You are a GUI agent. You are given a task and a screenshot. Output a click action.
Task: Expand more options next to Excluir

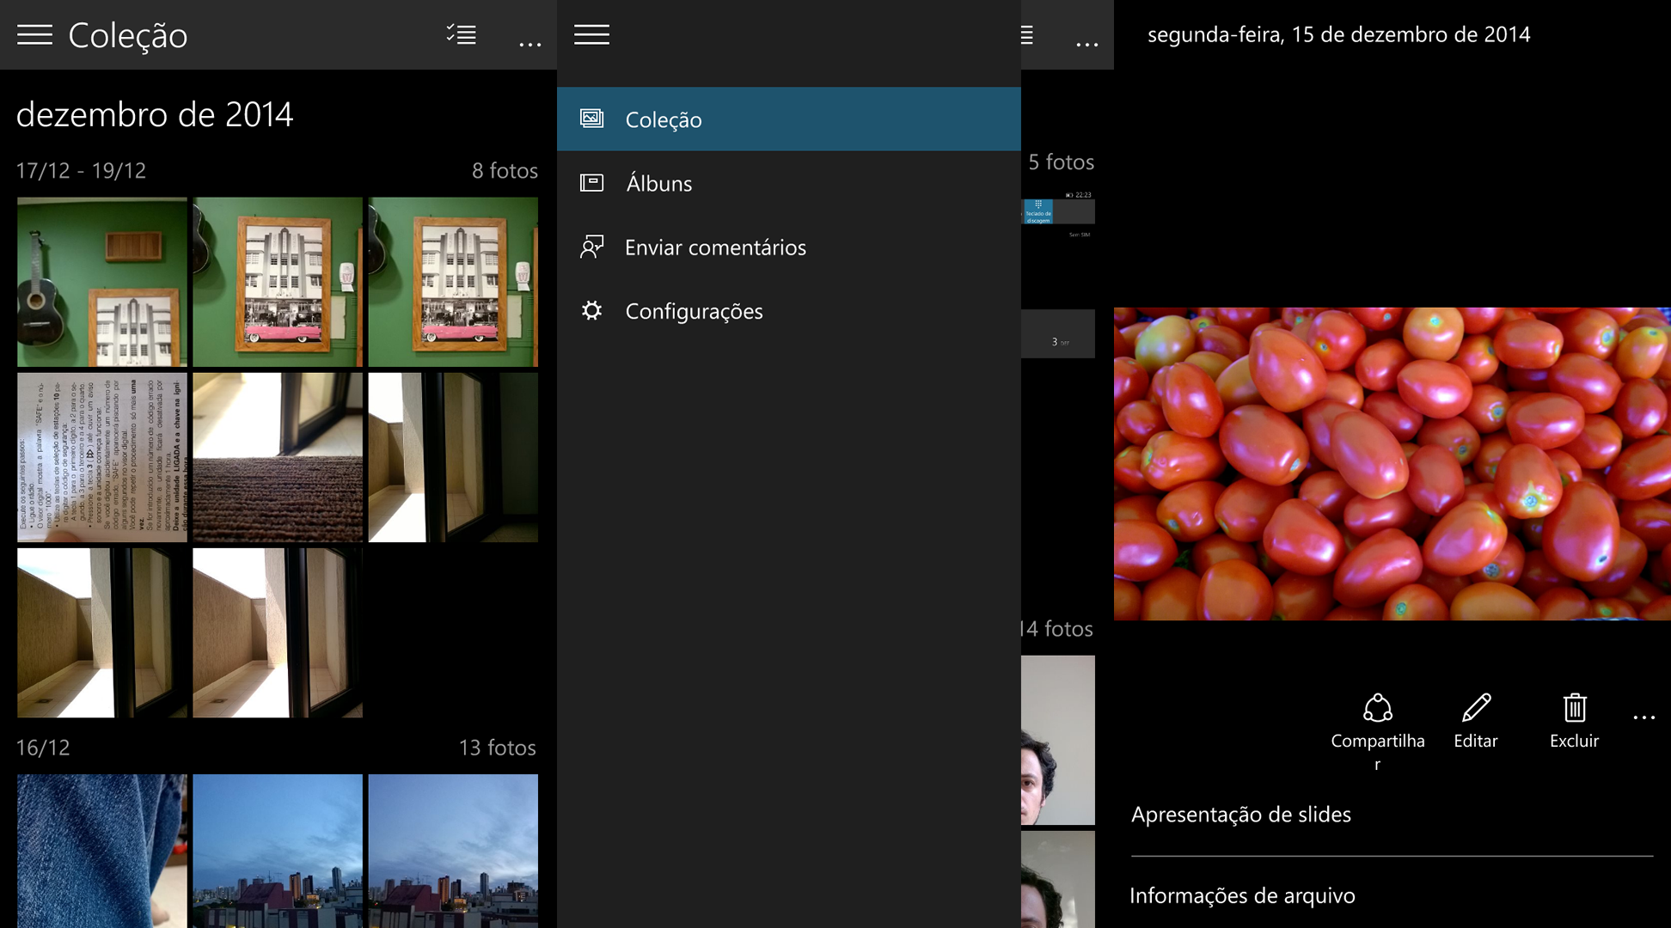pos(1643,717)
